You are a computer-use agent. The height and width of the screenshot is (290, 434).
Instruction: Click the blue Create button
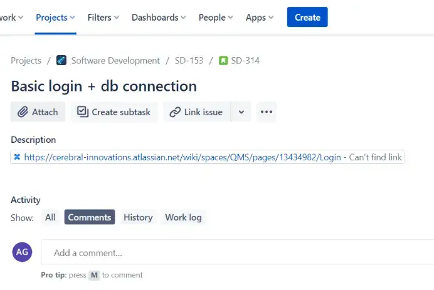[x=307, y=18]
